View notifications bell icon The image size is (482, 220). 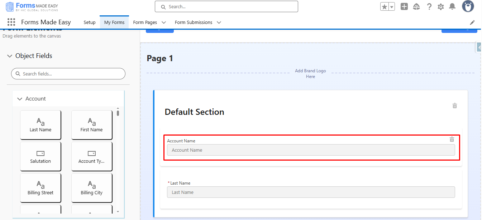click(x=452, y=6)
